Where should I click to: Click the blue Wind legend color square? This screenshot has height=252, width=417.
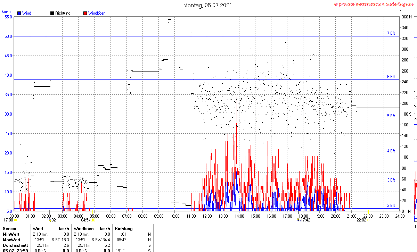point(19,13)
